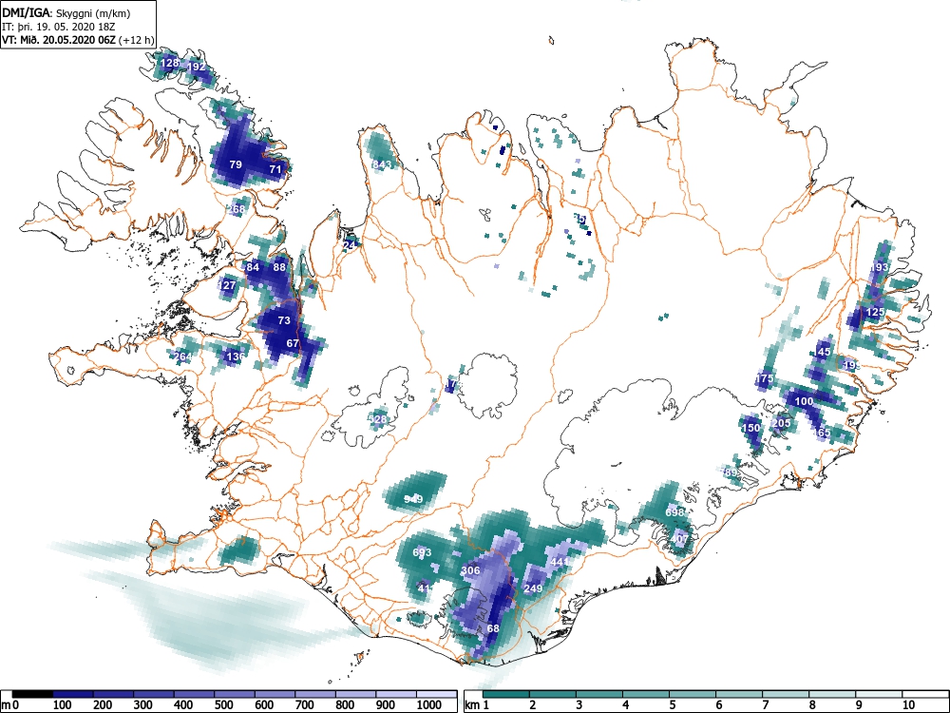Select the '79' visibility value in the Westfjords
Image resolution: width=950 pixels, height=713 pixels.
coord(236,164)
